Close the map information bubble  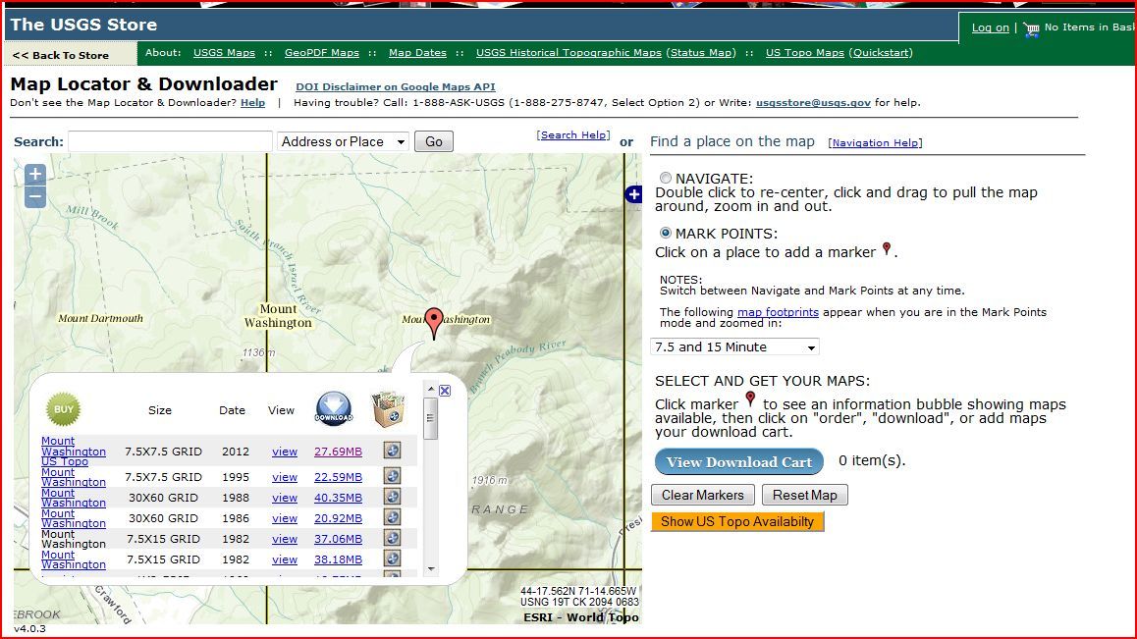click(x=445, y=391)
